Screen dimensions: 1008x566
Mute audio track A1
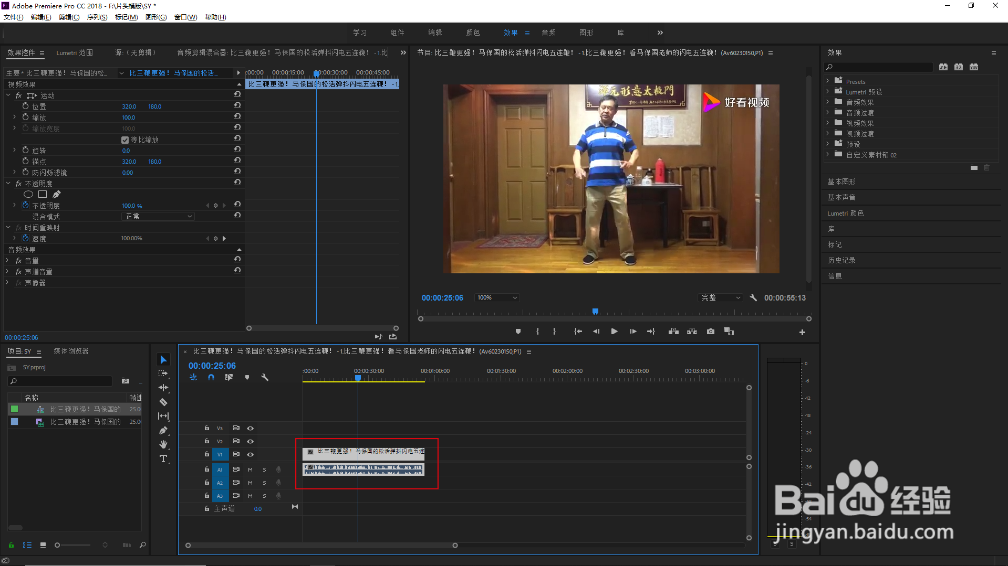point(251,469)
